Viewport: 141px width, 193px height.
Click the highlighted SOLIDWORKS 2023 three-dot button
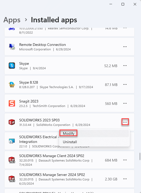click(x=125, y=122)
